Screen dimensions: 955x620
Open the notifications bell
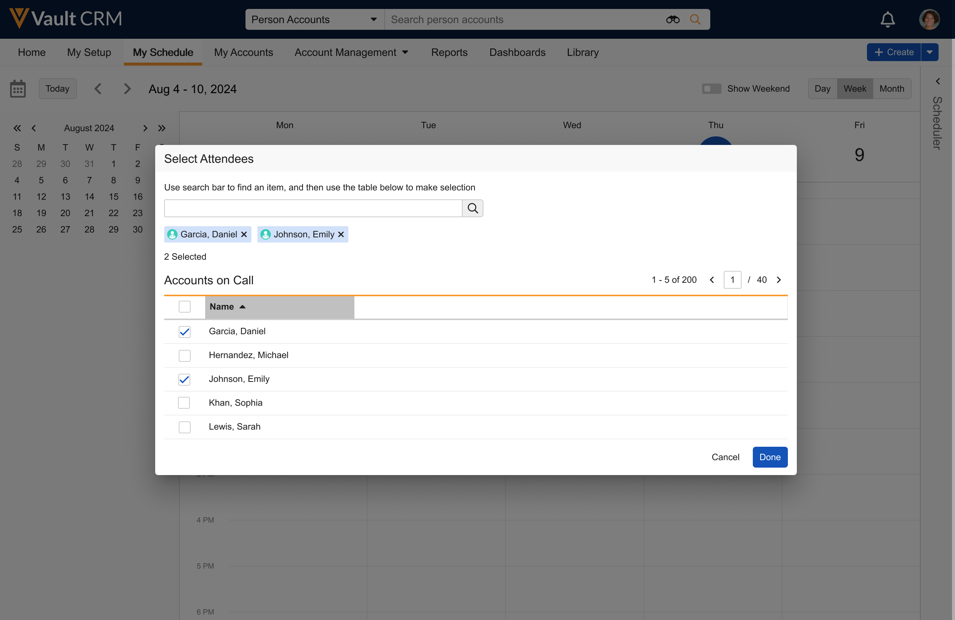pos(887,20)
